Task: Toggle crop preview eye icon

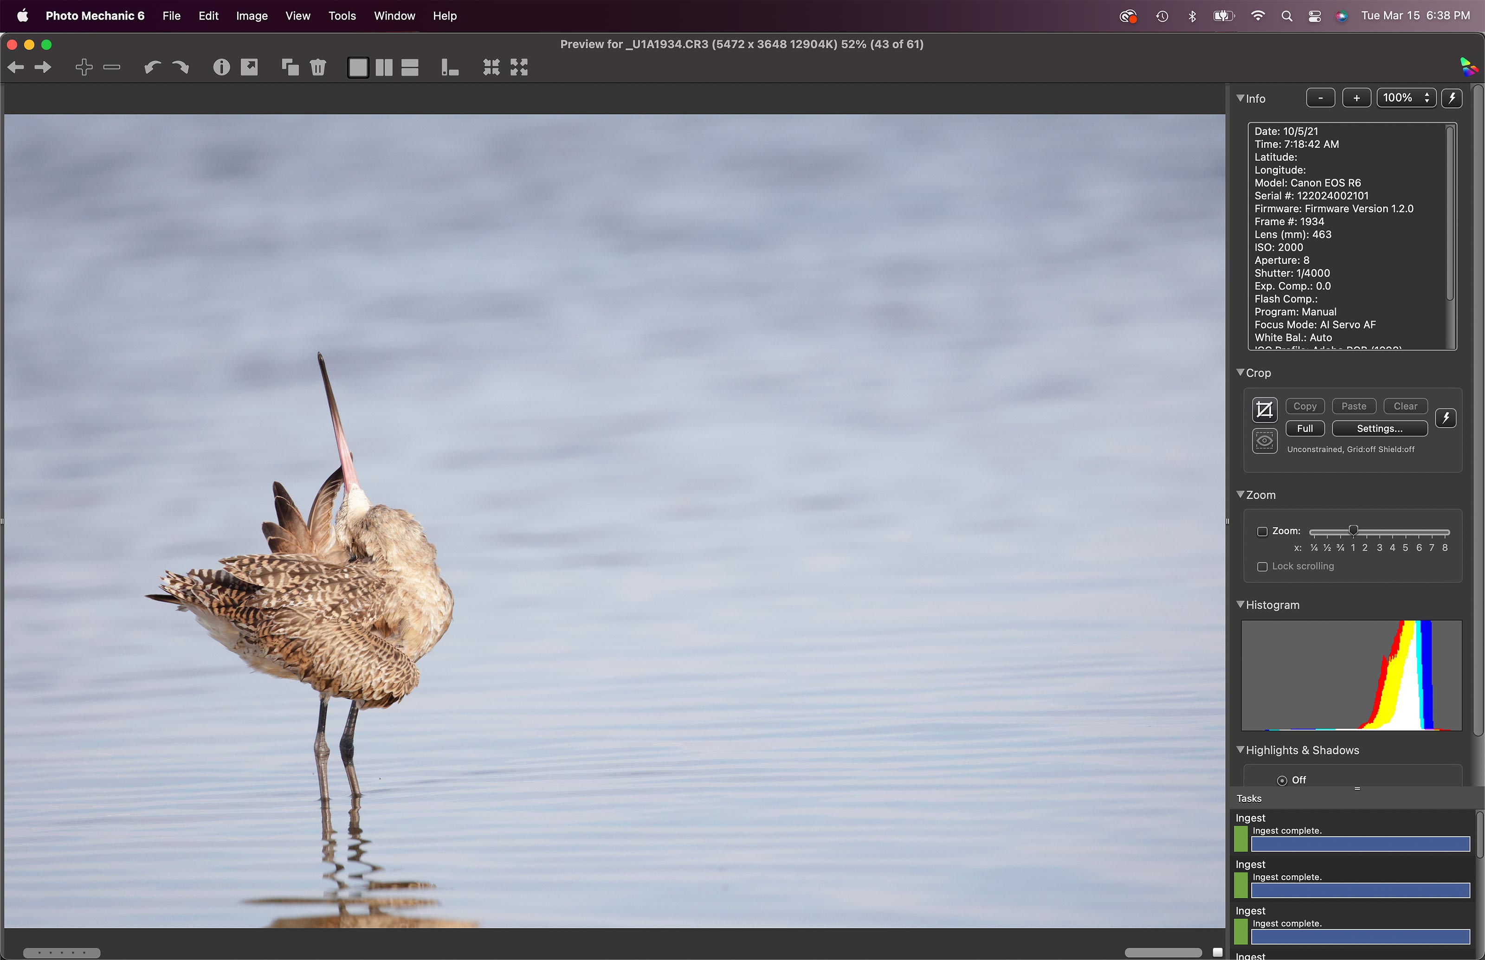Action: coord(1264,441)
